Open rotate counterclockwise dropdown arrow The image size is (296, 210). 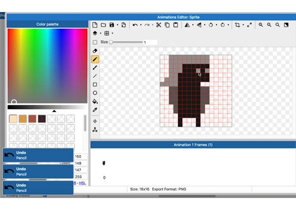(x=216, y=25)
